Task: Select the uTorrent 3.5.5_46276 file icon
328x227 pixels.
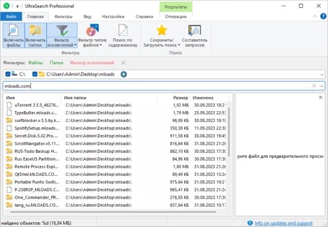Action: 9,105
